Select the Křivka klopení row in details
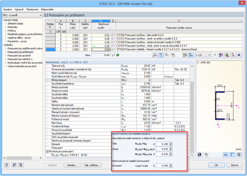247x176 pixels. [x=118, y=80]
